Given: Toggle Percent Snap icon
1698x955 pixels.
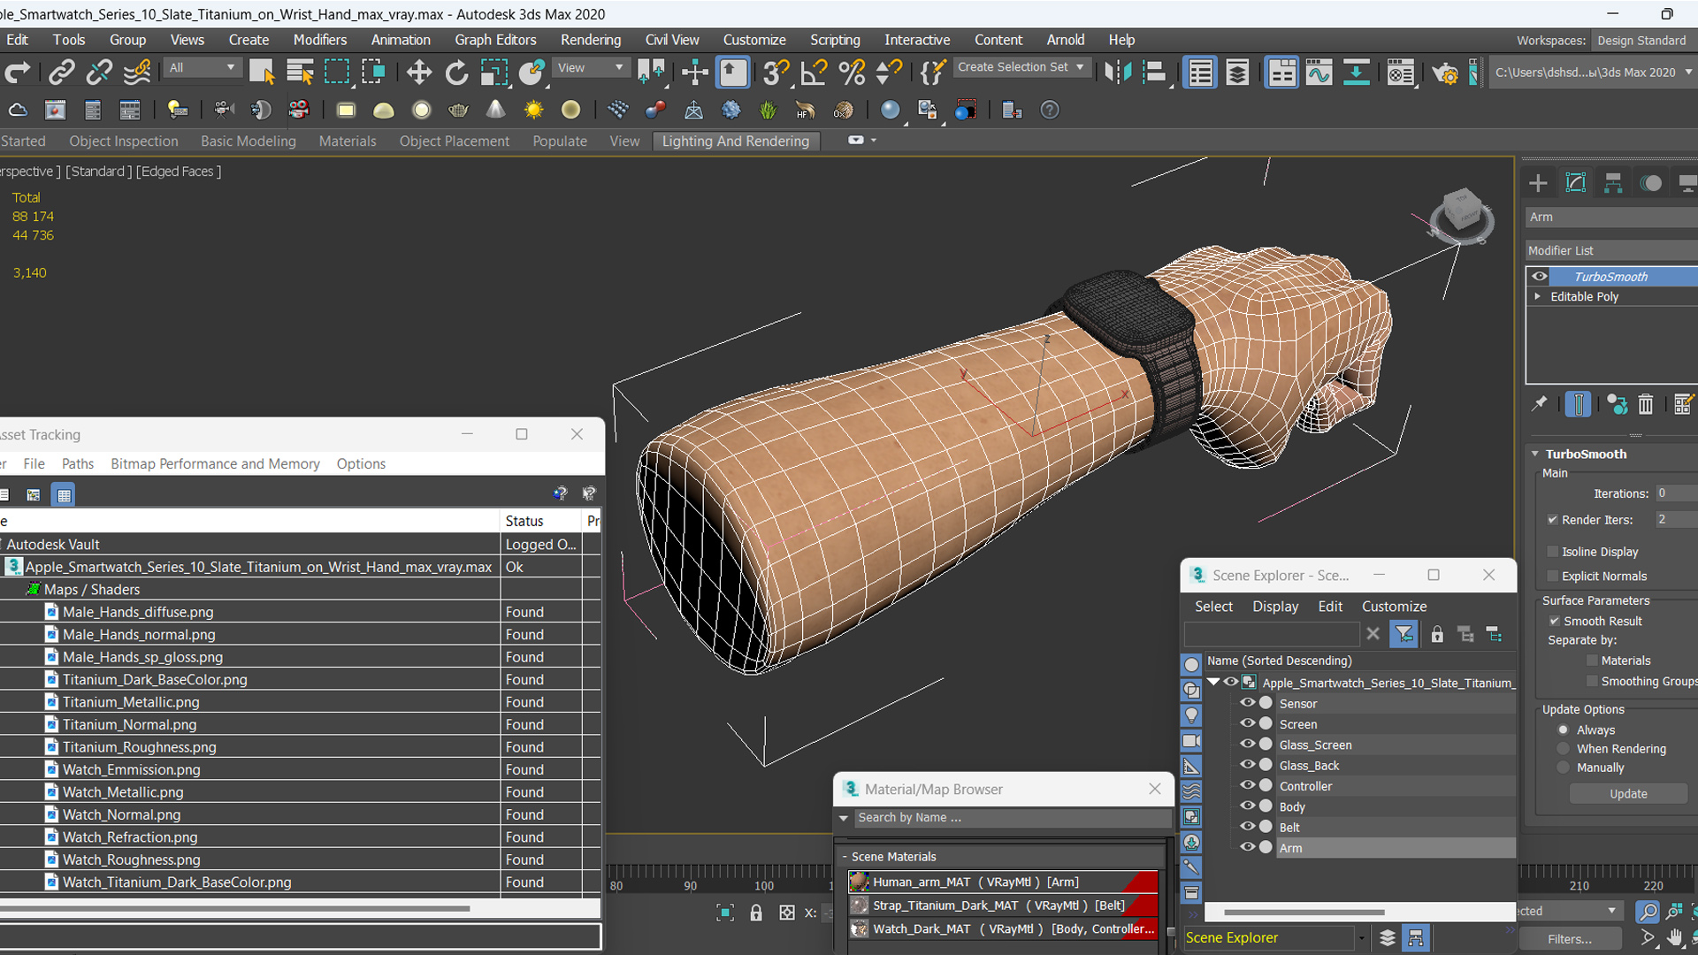Looking at the screenshot, I should [852, 72].
